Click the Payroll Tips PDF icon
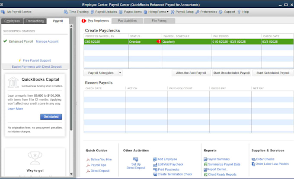294x179 pixels. point(88,165)
